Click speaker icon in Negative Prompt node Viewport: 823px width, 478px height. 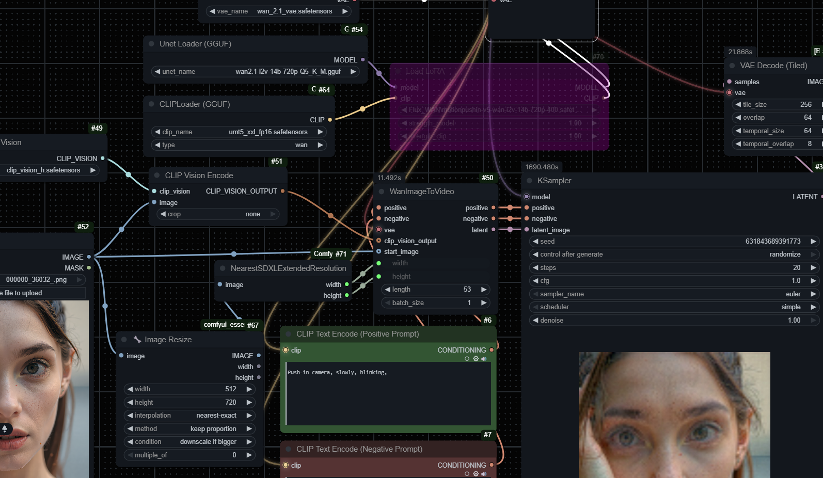point(484,474)
